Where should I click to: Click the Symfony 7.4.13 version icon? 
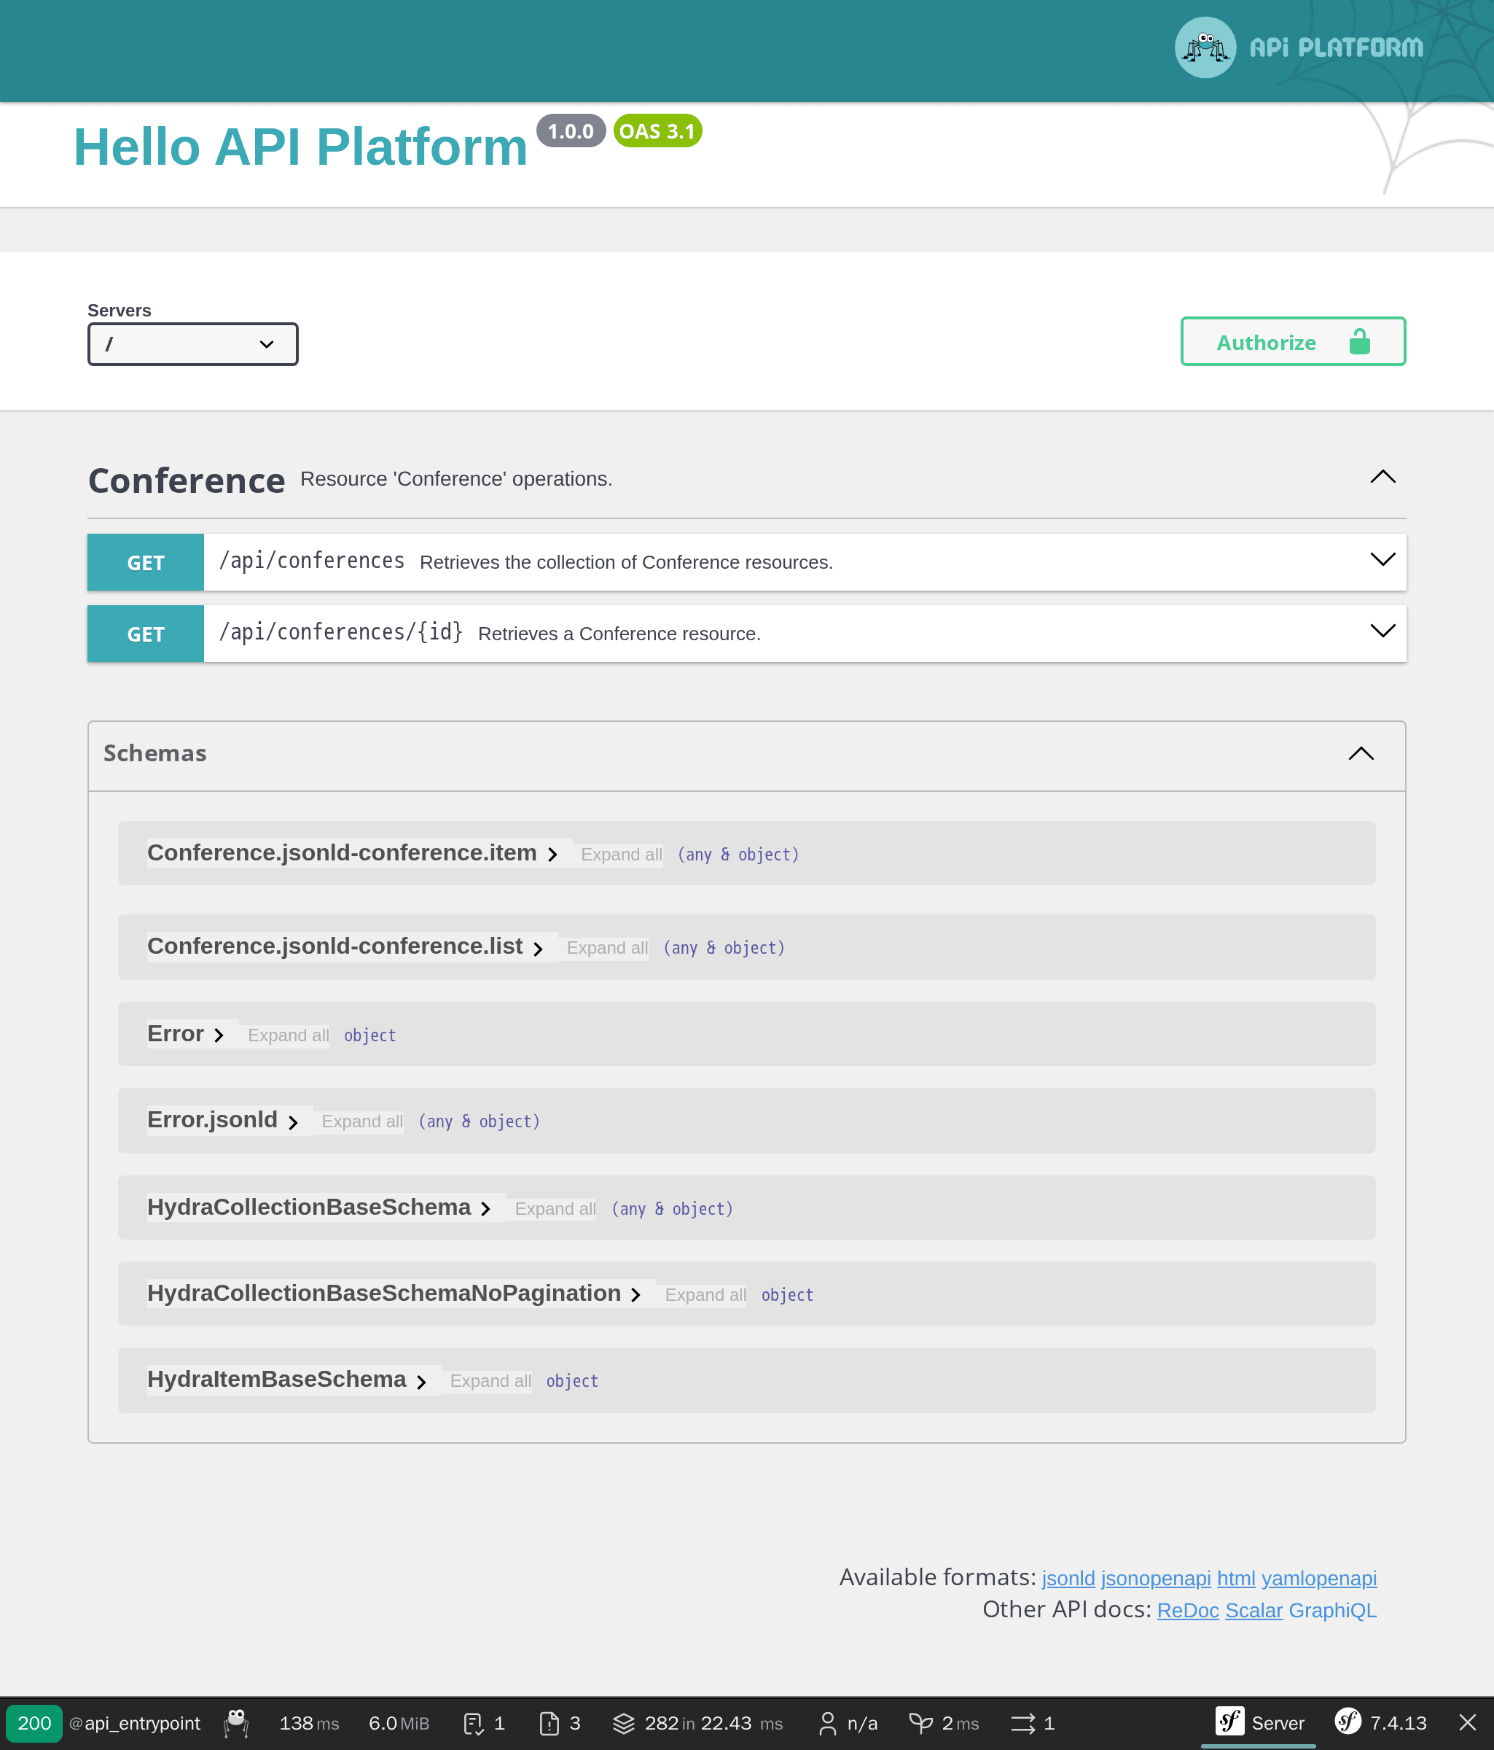click(1380, 1723)
